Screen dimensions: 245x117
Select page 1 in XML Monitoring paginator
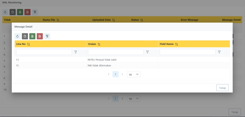tap(115, 98)
